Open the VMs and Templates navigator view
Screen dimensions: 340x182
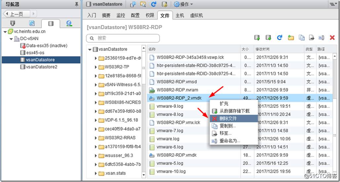click(32, 23)
